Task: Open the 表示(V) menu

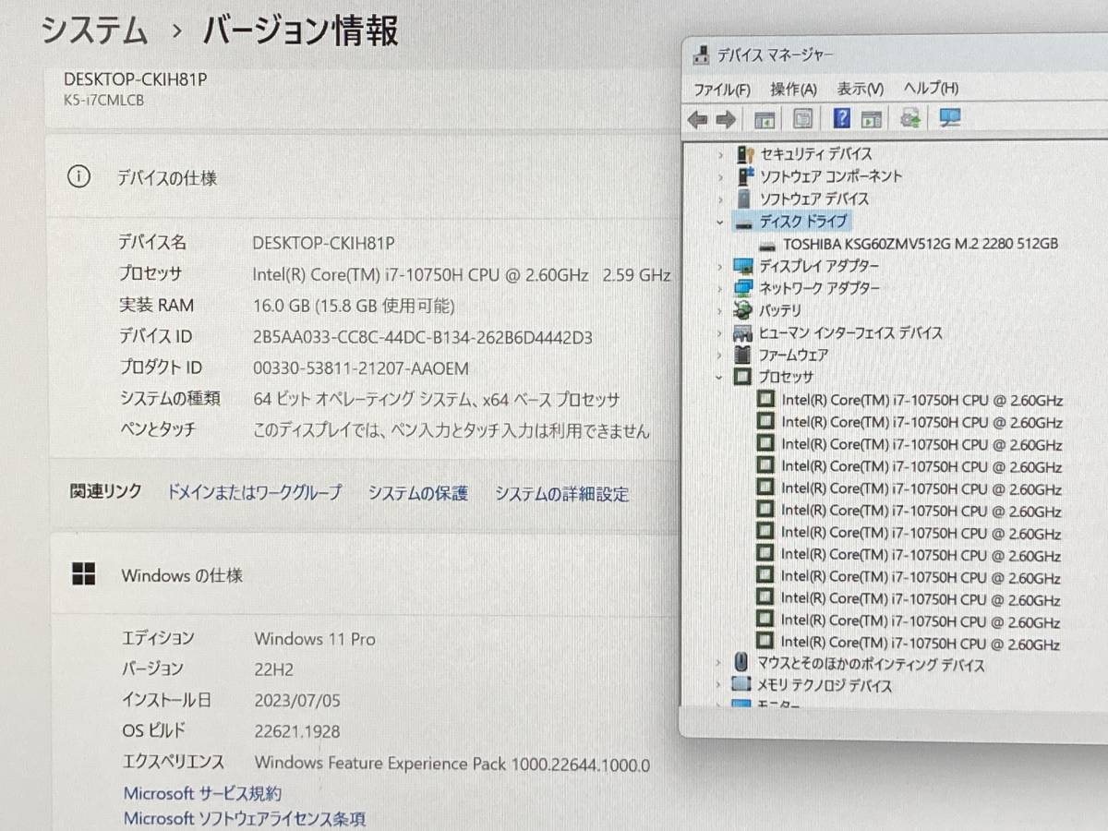Action: [x=861, y=90]
